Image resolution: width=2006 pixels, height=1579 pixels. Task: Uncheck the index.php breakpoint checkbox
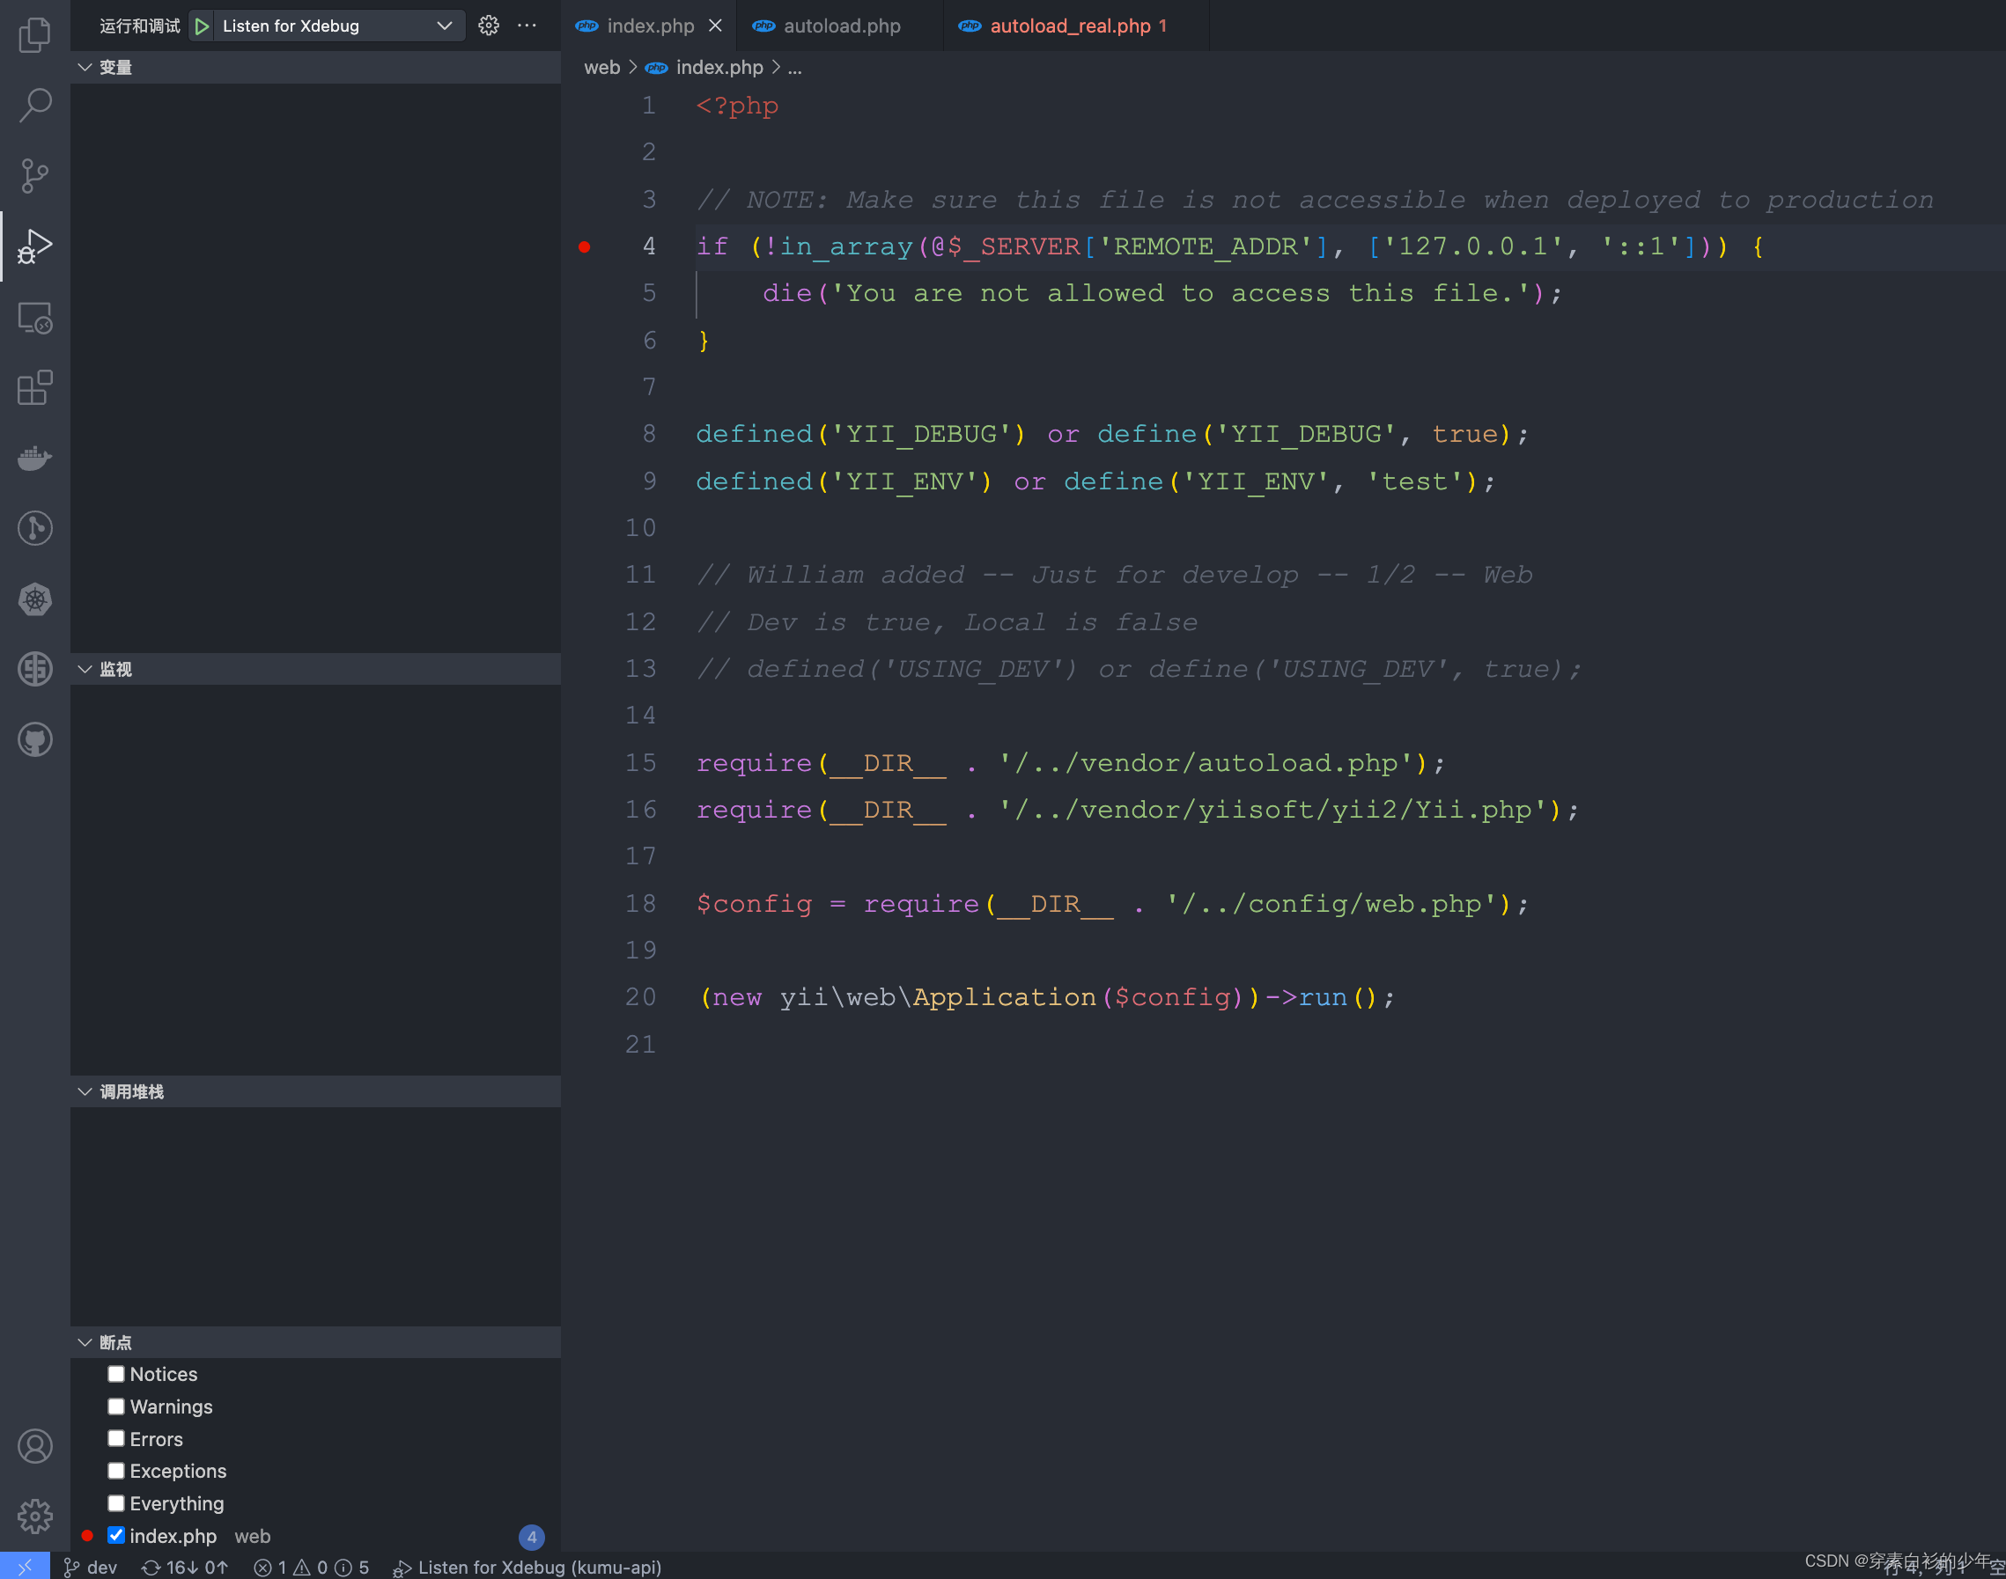pos(115,1535)
